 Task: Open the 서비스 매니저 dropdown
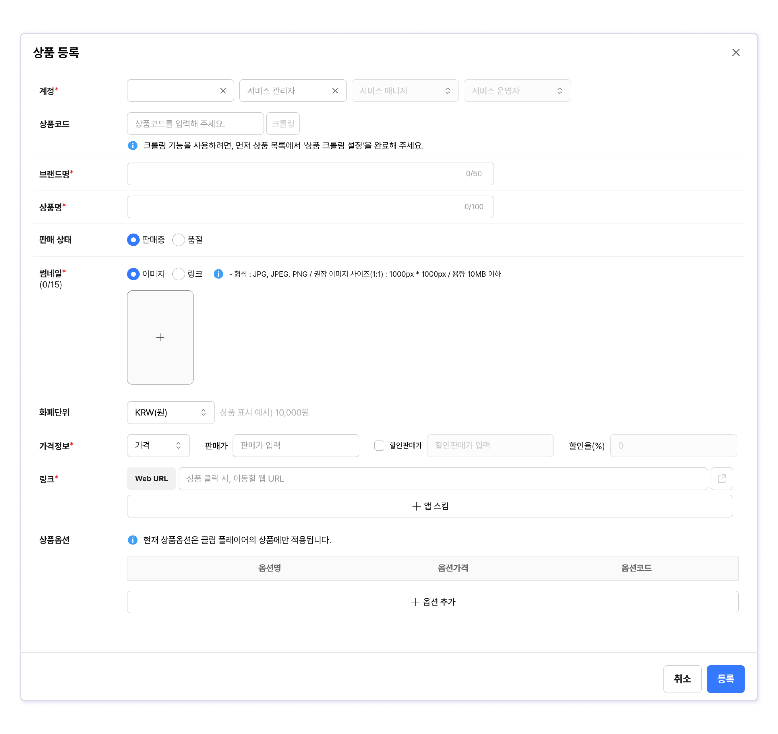pyautogui.click(x=405, y=91)
